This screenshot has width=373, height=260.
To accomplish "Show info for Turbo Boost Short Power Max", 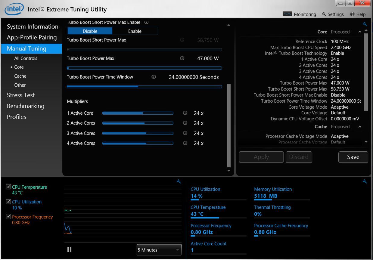I will (x=182, y=40).
